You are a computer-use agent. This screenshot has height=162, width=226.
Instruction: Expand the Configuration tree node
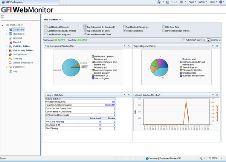tap(6, 55)
